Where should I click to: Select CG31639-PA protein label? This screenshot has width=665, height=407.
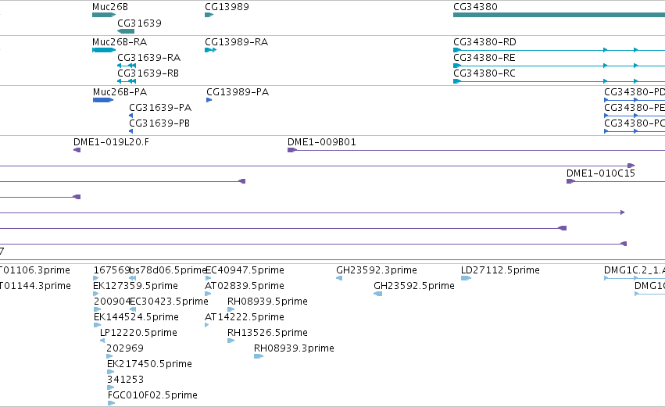(x=160, y=107)
